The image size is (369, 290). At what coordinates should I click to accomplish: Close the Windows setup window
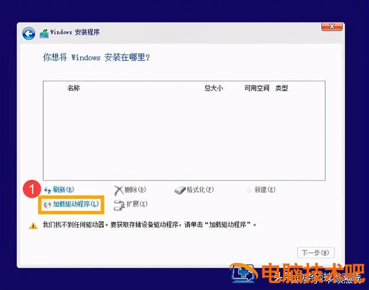coord(332,27)
